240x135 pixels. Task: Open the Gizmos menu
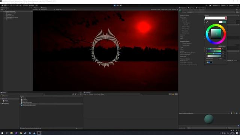click(174, 10)
